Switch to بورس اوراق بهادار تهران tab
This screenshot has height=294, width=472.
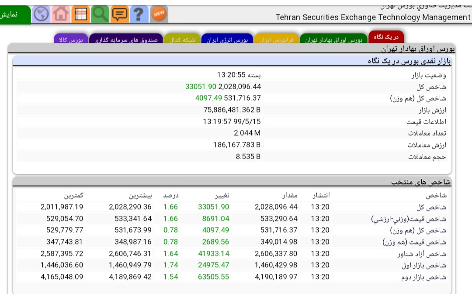[333, 40]
